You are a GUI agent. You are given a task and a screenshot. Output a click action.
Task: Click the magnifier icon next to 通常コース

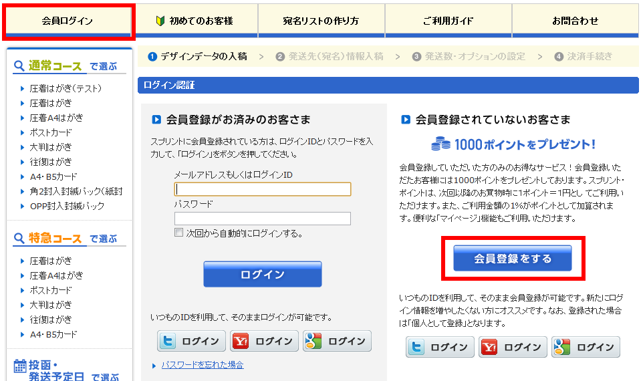(x=19, y=66)
